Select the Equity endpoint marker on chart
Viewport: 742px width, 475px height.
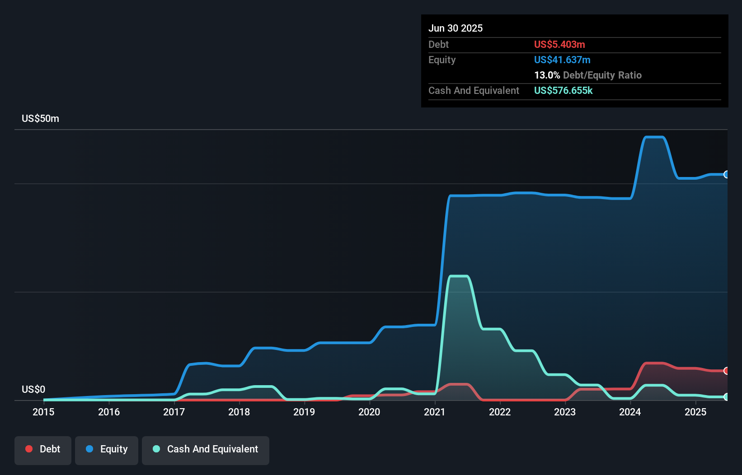click(726, 174)
